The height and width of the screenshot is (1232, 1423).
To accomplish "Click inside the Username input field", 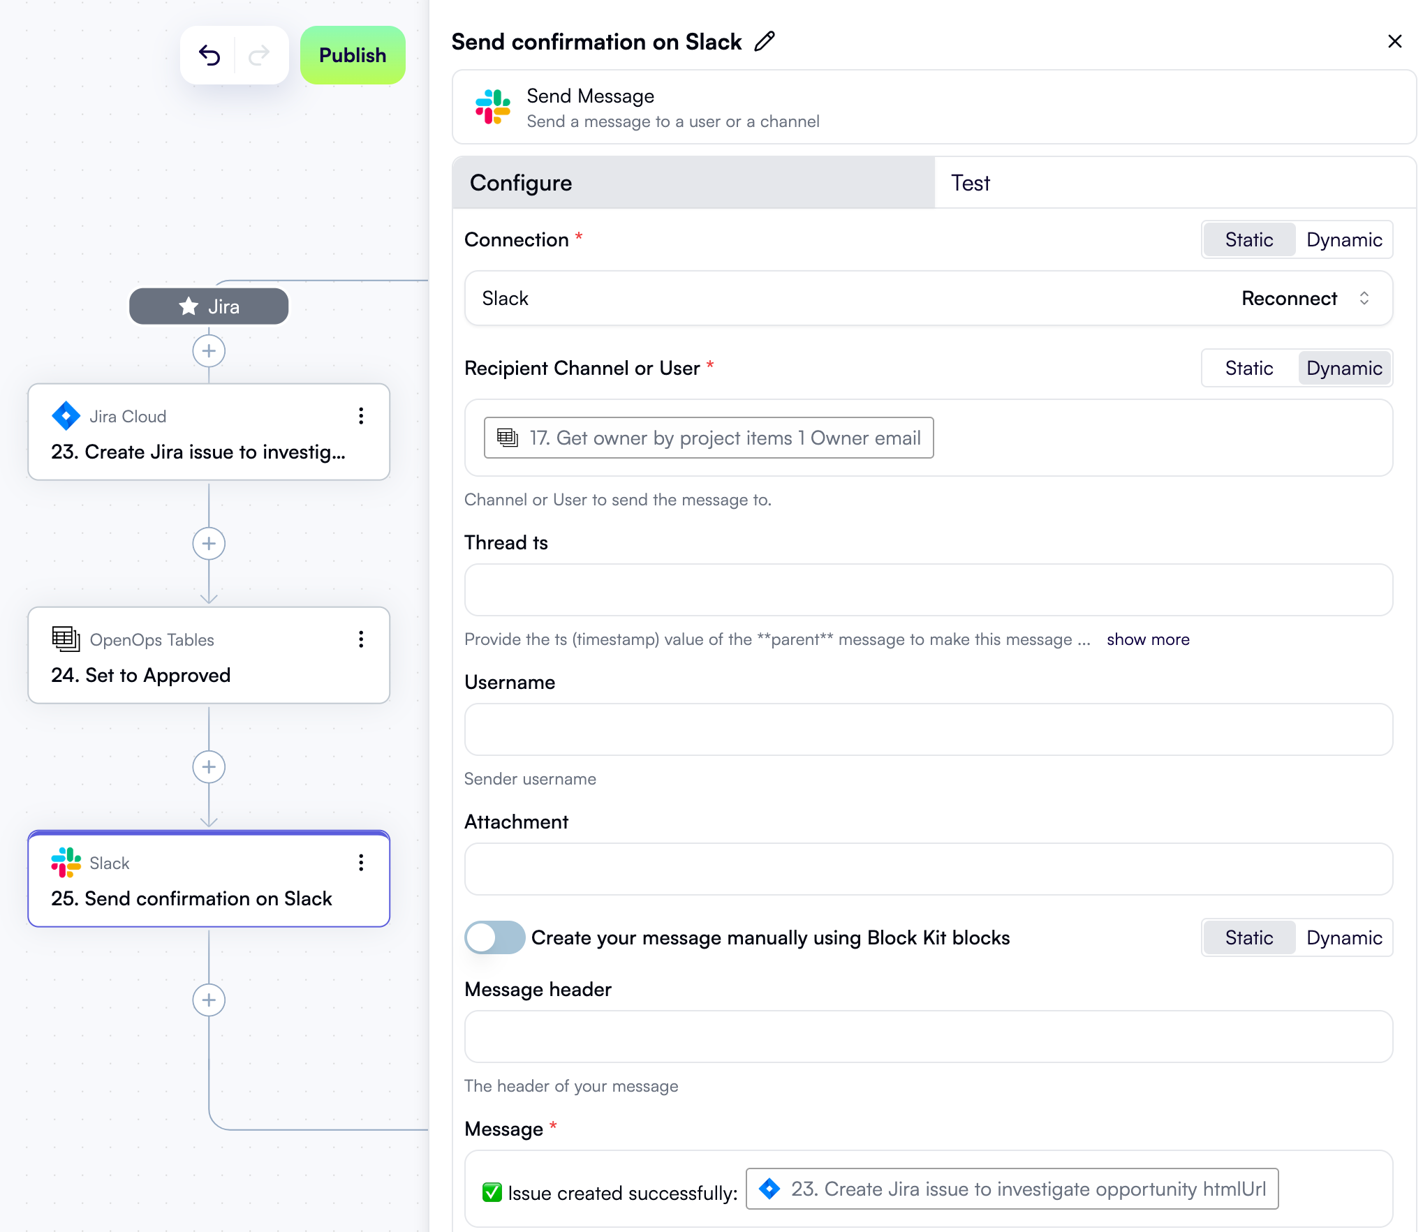I will pyautogui.click(x=927, y=729).
